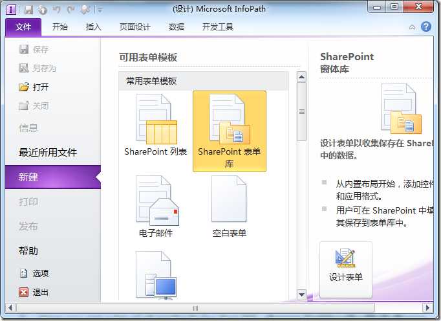Click the 设计表单 button

point(346,269)
